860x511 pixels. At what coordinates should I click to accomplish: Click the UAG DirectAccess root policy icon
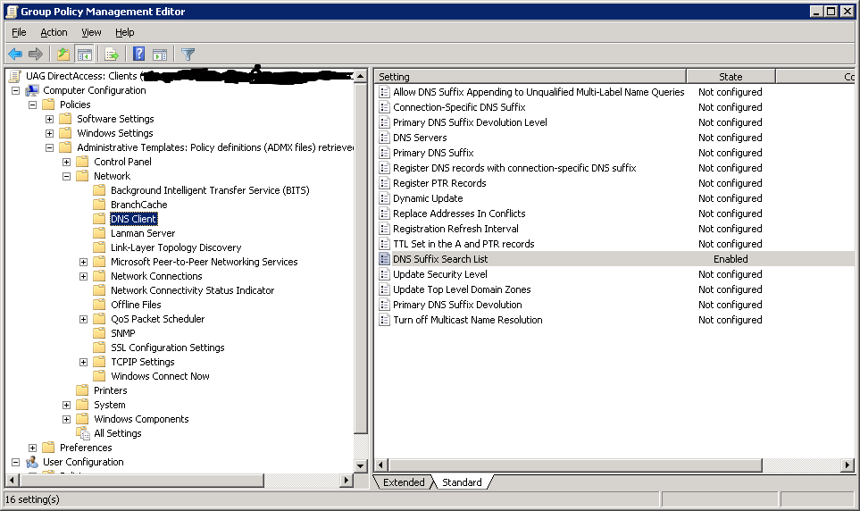click(15, 76)
